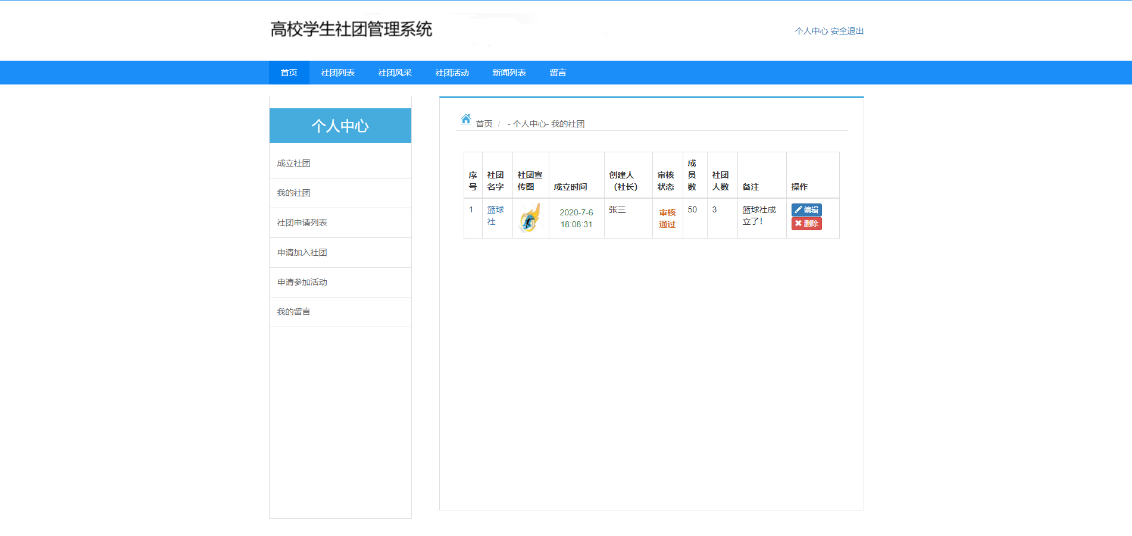Click the 审核通过 status cell

(667, 218)
